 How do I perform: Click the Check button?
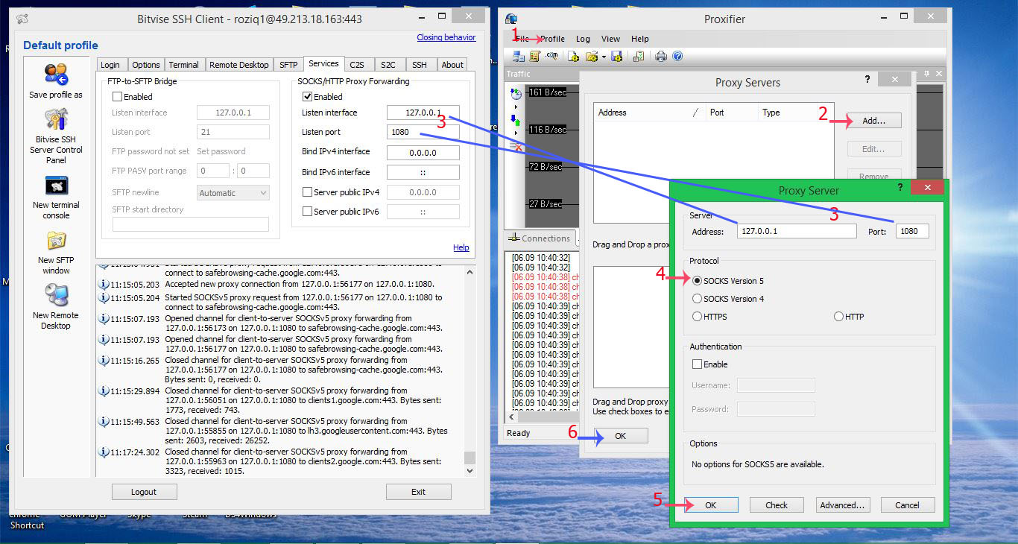(777, 505)
